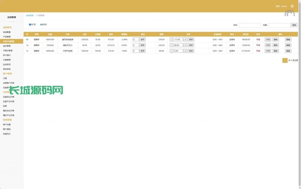Open 客户充值 in the sidebar menu

pyautogui.click(x=7, y=125)
